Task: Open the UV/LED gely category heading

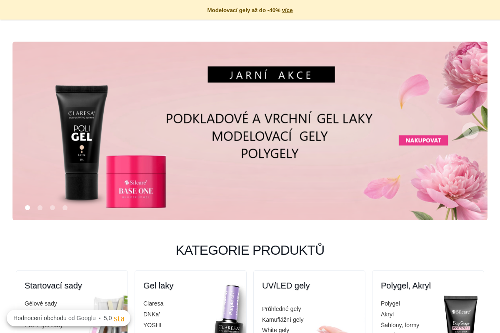Action: click(x=286, y=286)
